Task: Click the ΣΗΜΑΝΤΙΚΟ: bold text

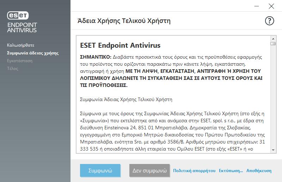Action: (96, 57)
